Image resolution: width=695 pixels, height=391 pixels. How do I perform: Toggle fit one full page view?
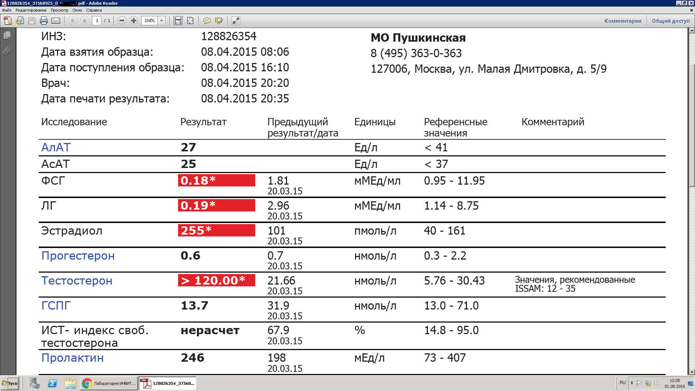pyautogui.click(x=190, y=21)
